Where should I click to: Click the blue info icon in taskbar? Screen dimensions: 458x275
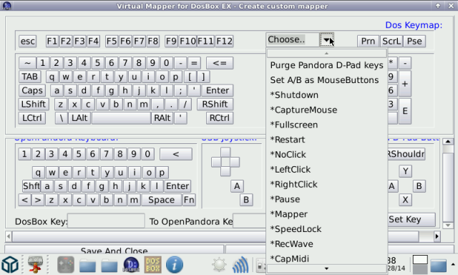[x=175, y=265]
